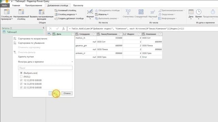
Task: Click Merge Columns (Объединить столбцы)
Action: (x=107, y=11)
